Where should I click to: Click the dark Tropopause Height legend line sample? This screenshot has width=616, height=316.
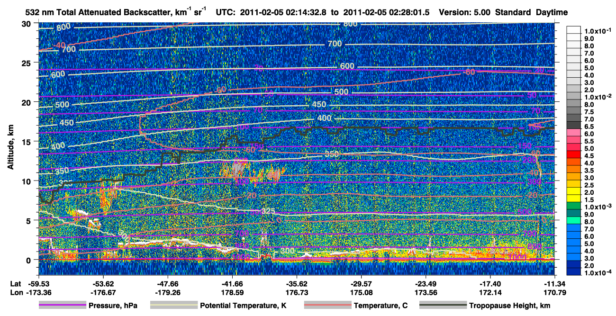pyautogui.click(x=444, y=306)
